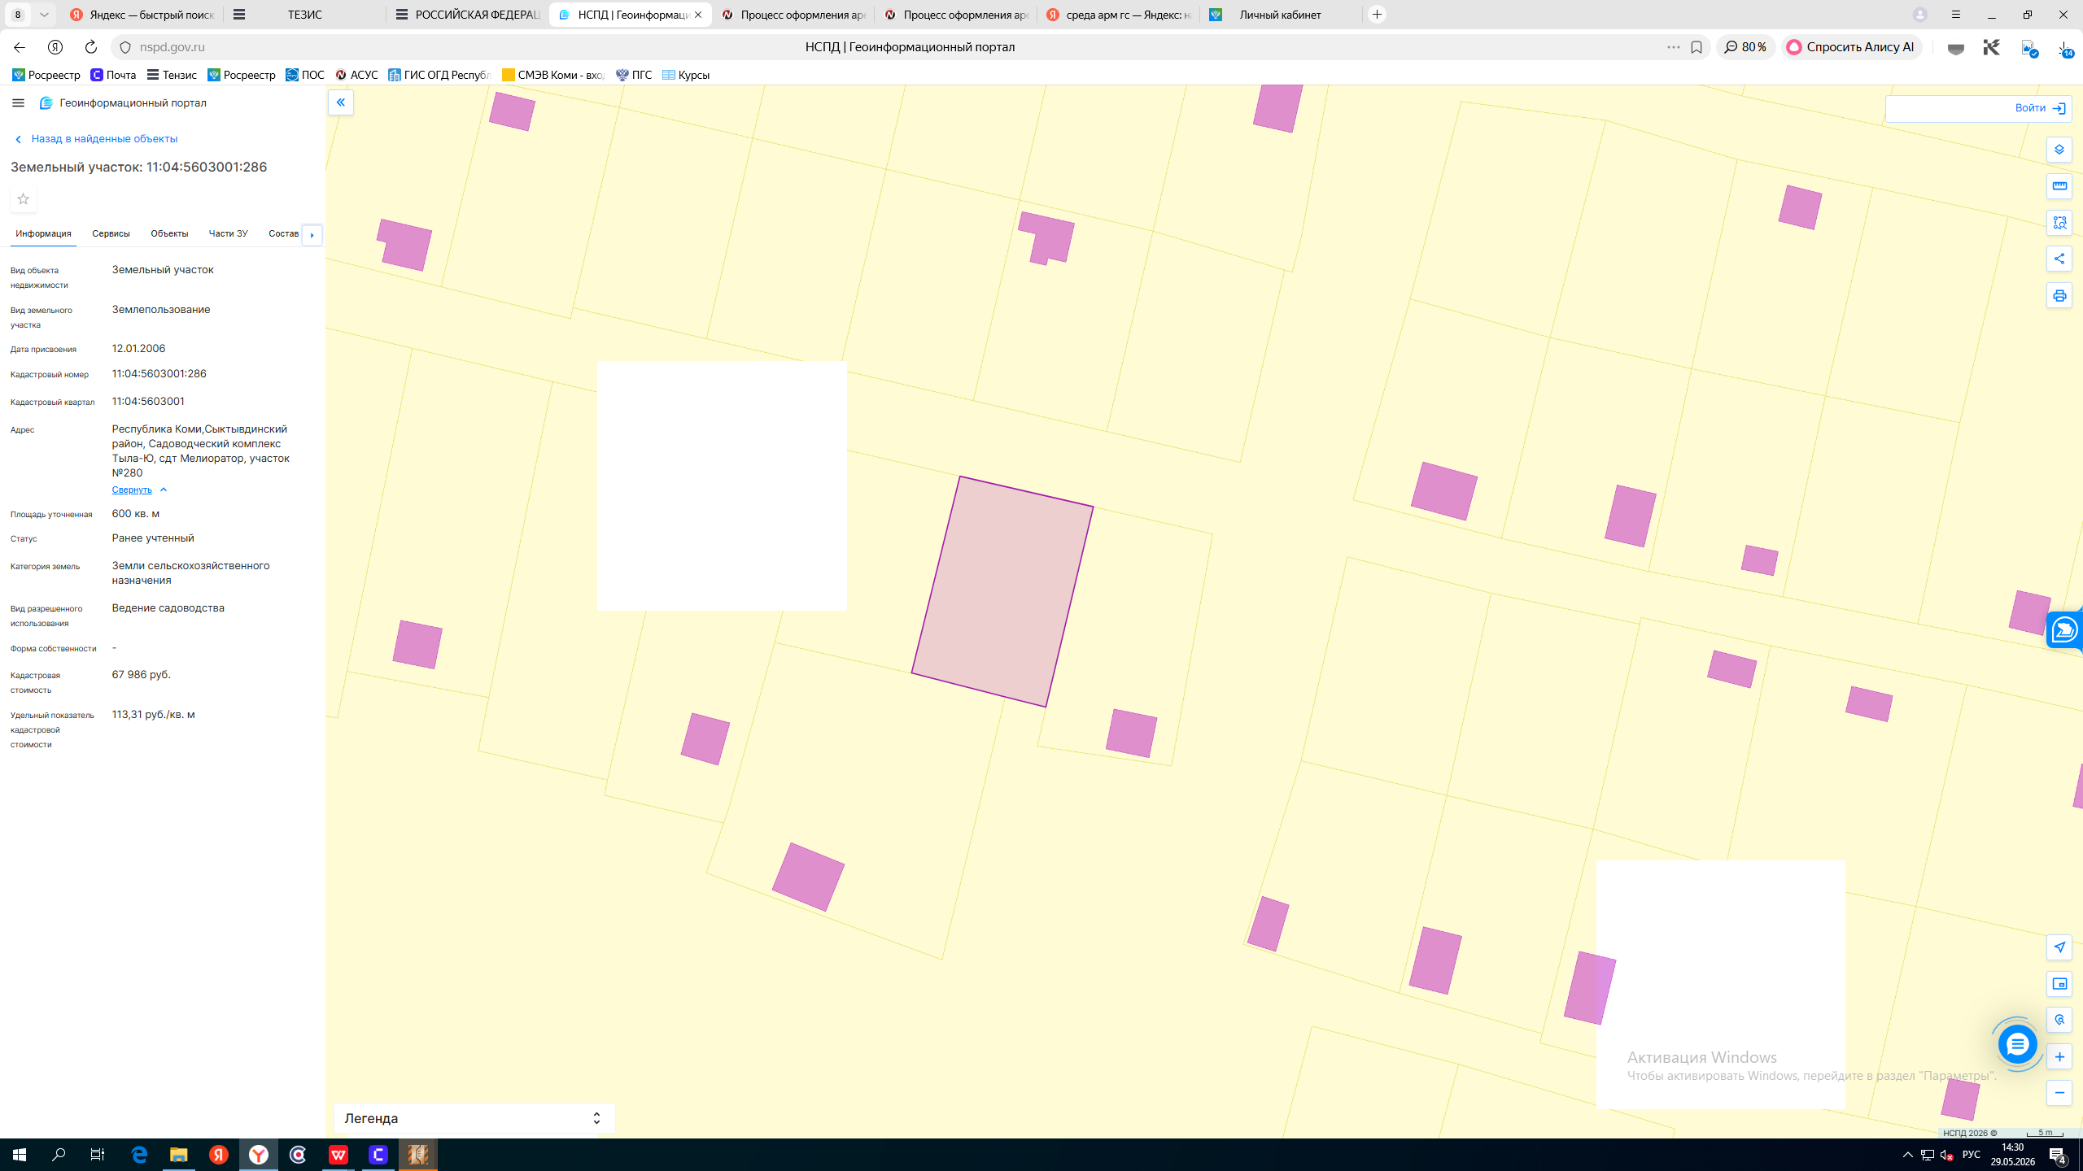
Task: Open the taskbar clock and date
Action: [x=2013, y=1155]
